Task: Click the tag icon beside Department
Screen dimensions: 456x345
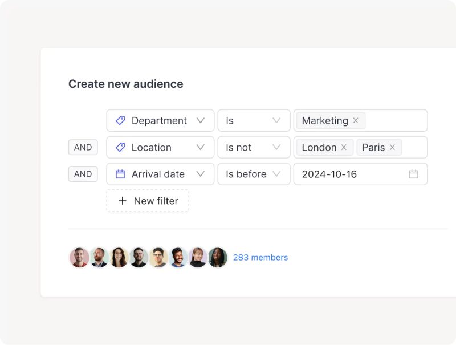Action: (120, 120)
